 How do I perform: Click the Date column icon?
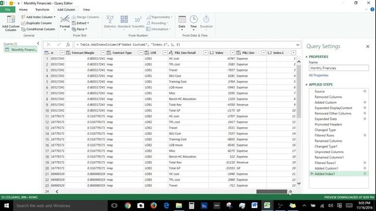pyautogui.click(x=182, y=19)
